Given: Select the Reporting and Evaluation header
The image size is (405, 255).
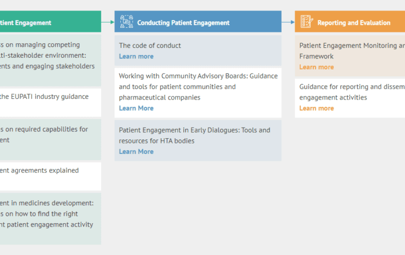Looking at the screenshot, I should pos(354,23).
